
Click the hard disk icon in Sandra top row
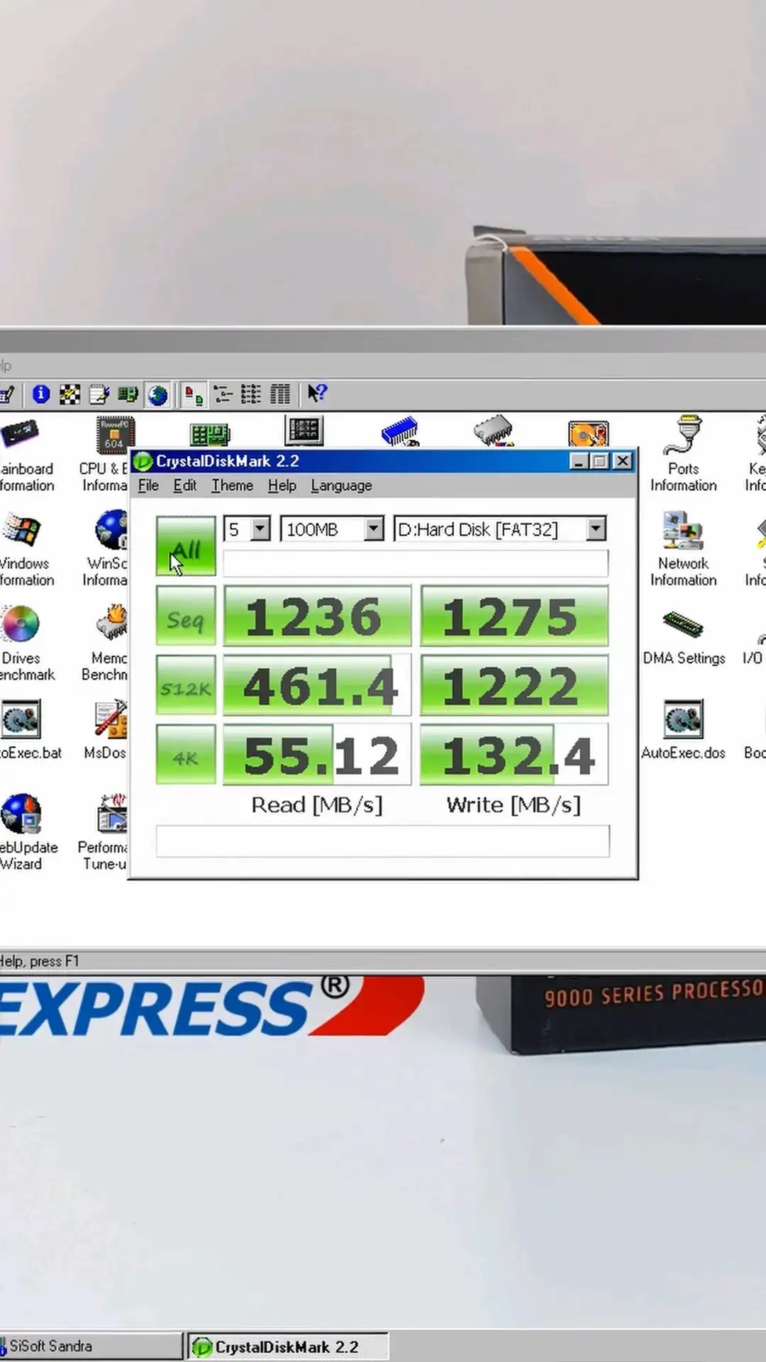pos(588,433)
